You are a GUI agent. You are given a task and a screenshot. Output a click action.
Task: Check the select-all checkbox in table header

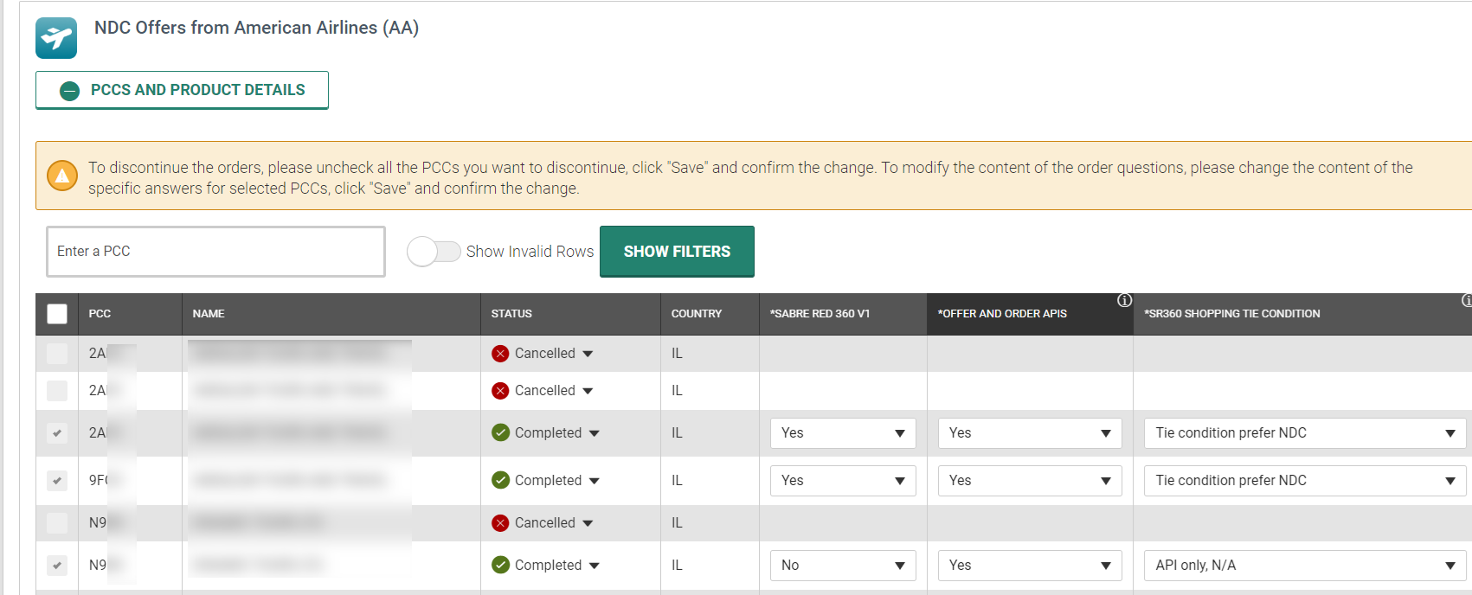click(x=57, y=314)
